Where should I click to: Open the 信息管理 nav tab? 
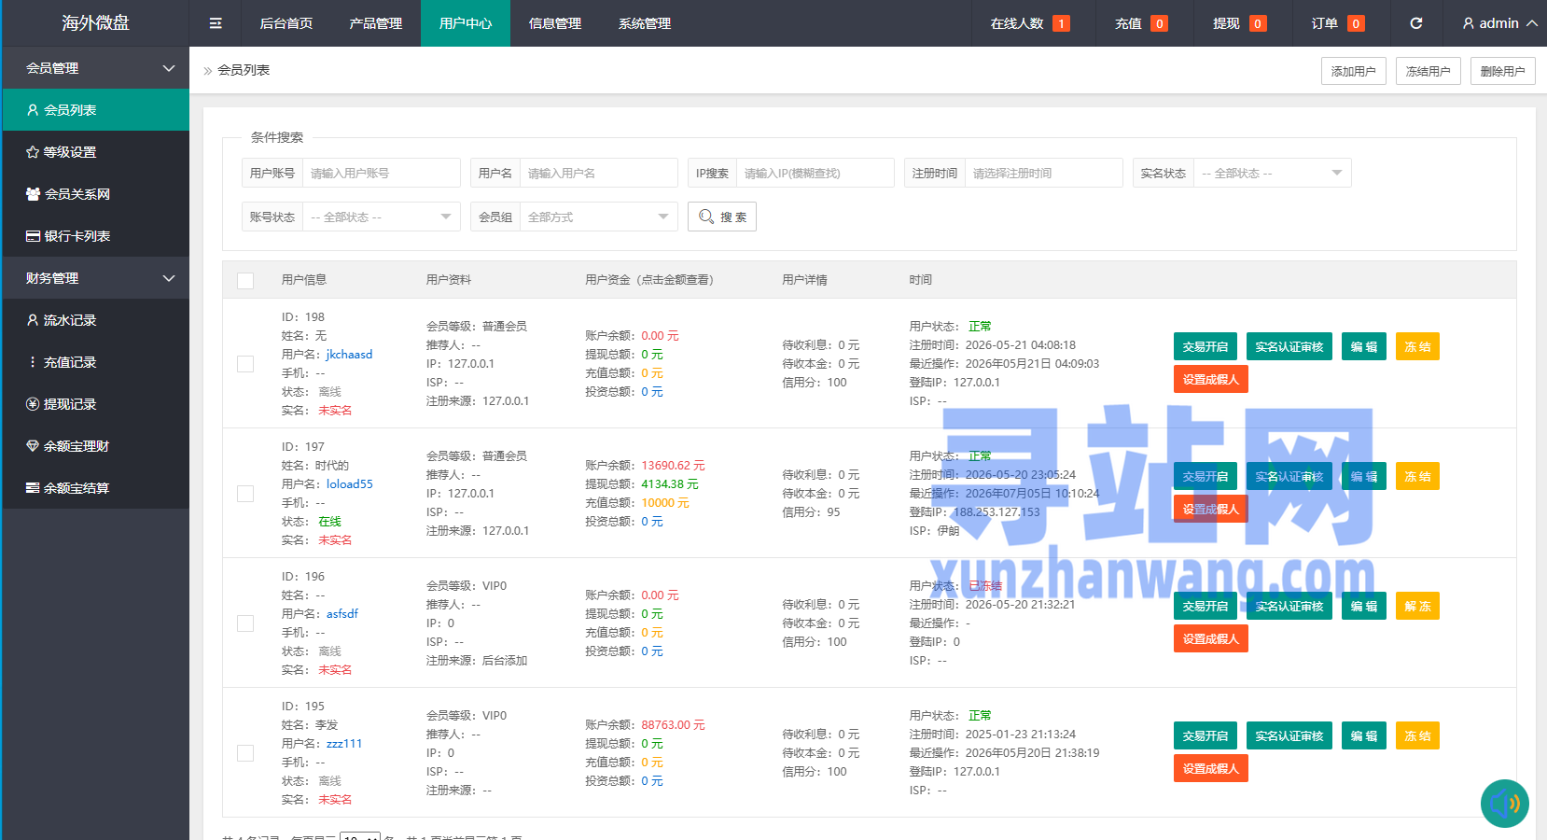point(555,23)
